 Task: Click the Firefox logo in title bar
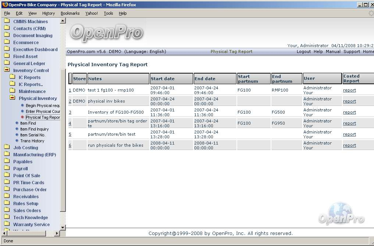tap(5, 5)
